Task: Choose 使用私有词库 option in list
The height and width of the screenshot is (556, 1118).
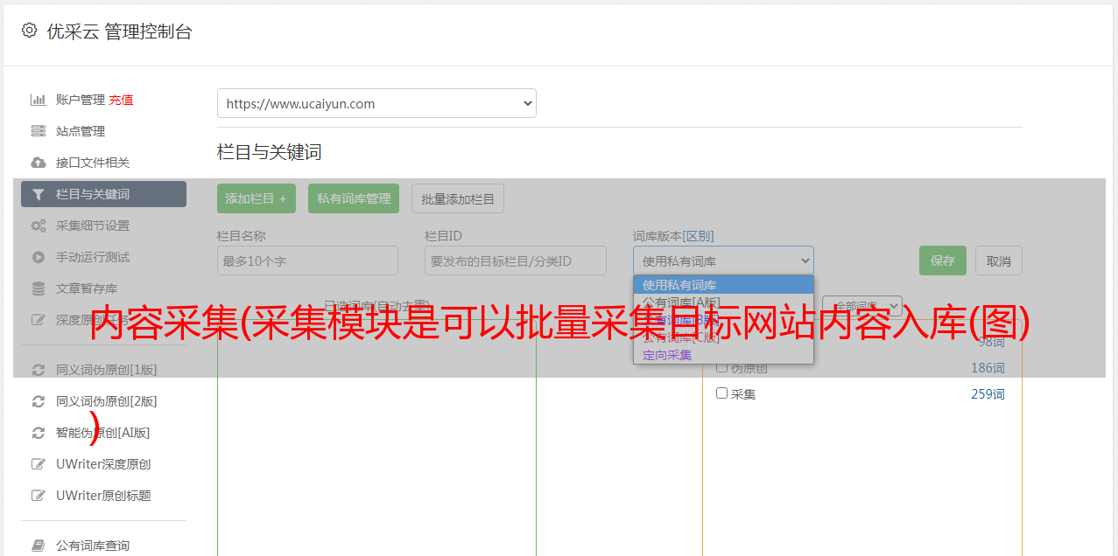Action: 723,285
